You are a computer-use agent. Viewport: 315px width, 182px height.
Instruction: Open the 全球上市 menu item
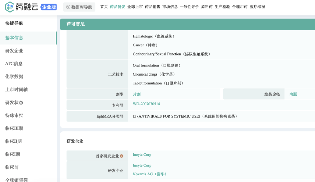(135, 7)
